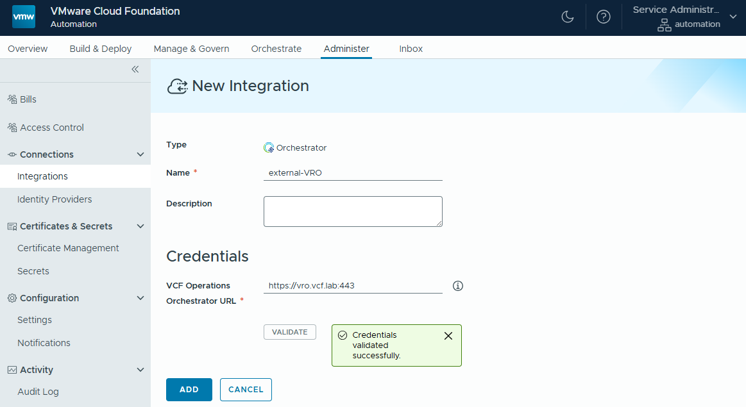Click the vmw logo icon

coord(23,17)
